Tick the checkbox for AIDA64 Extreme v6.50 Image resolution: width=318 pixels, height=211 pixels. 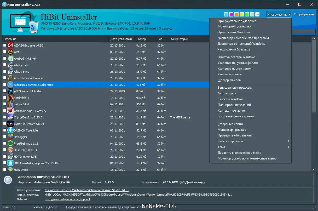click(x=5, y=45)
